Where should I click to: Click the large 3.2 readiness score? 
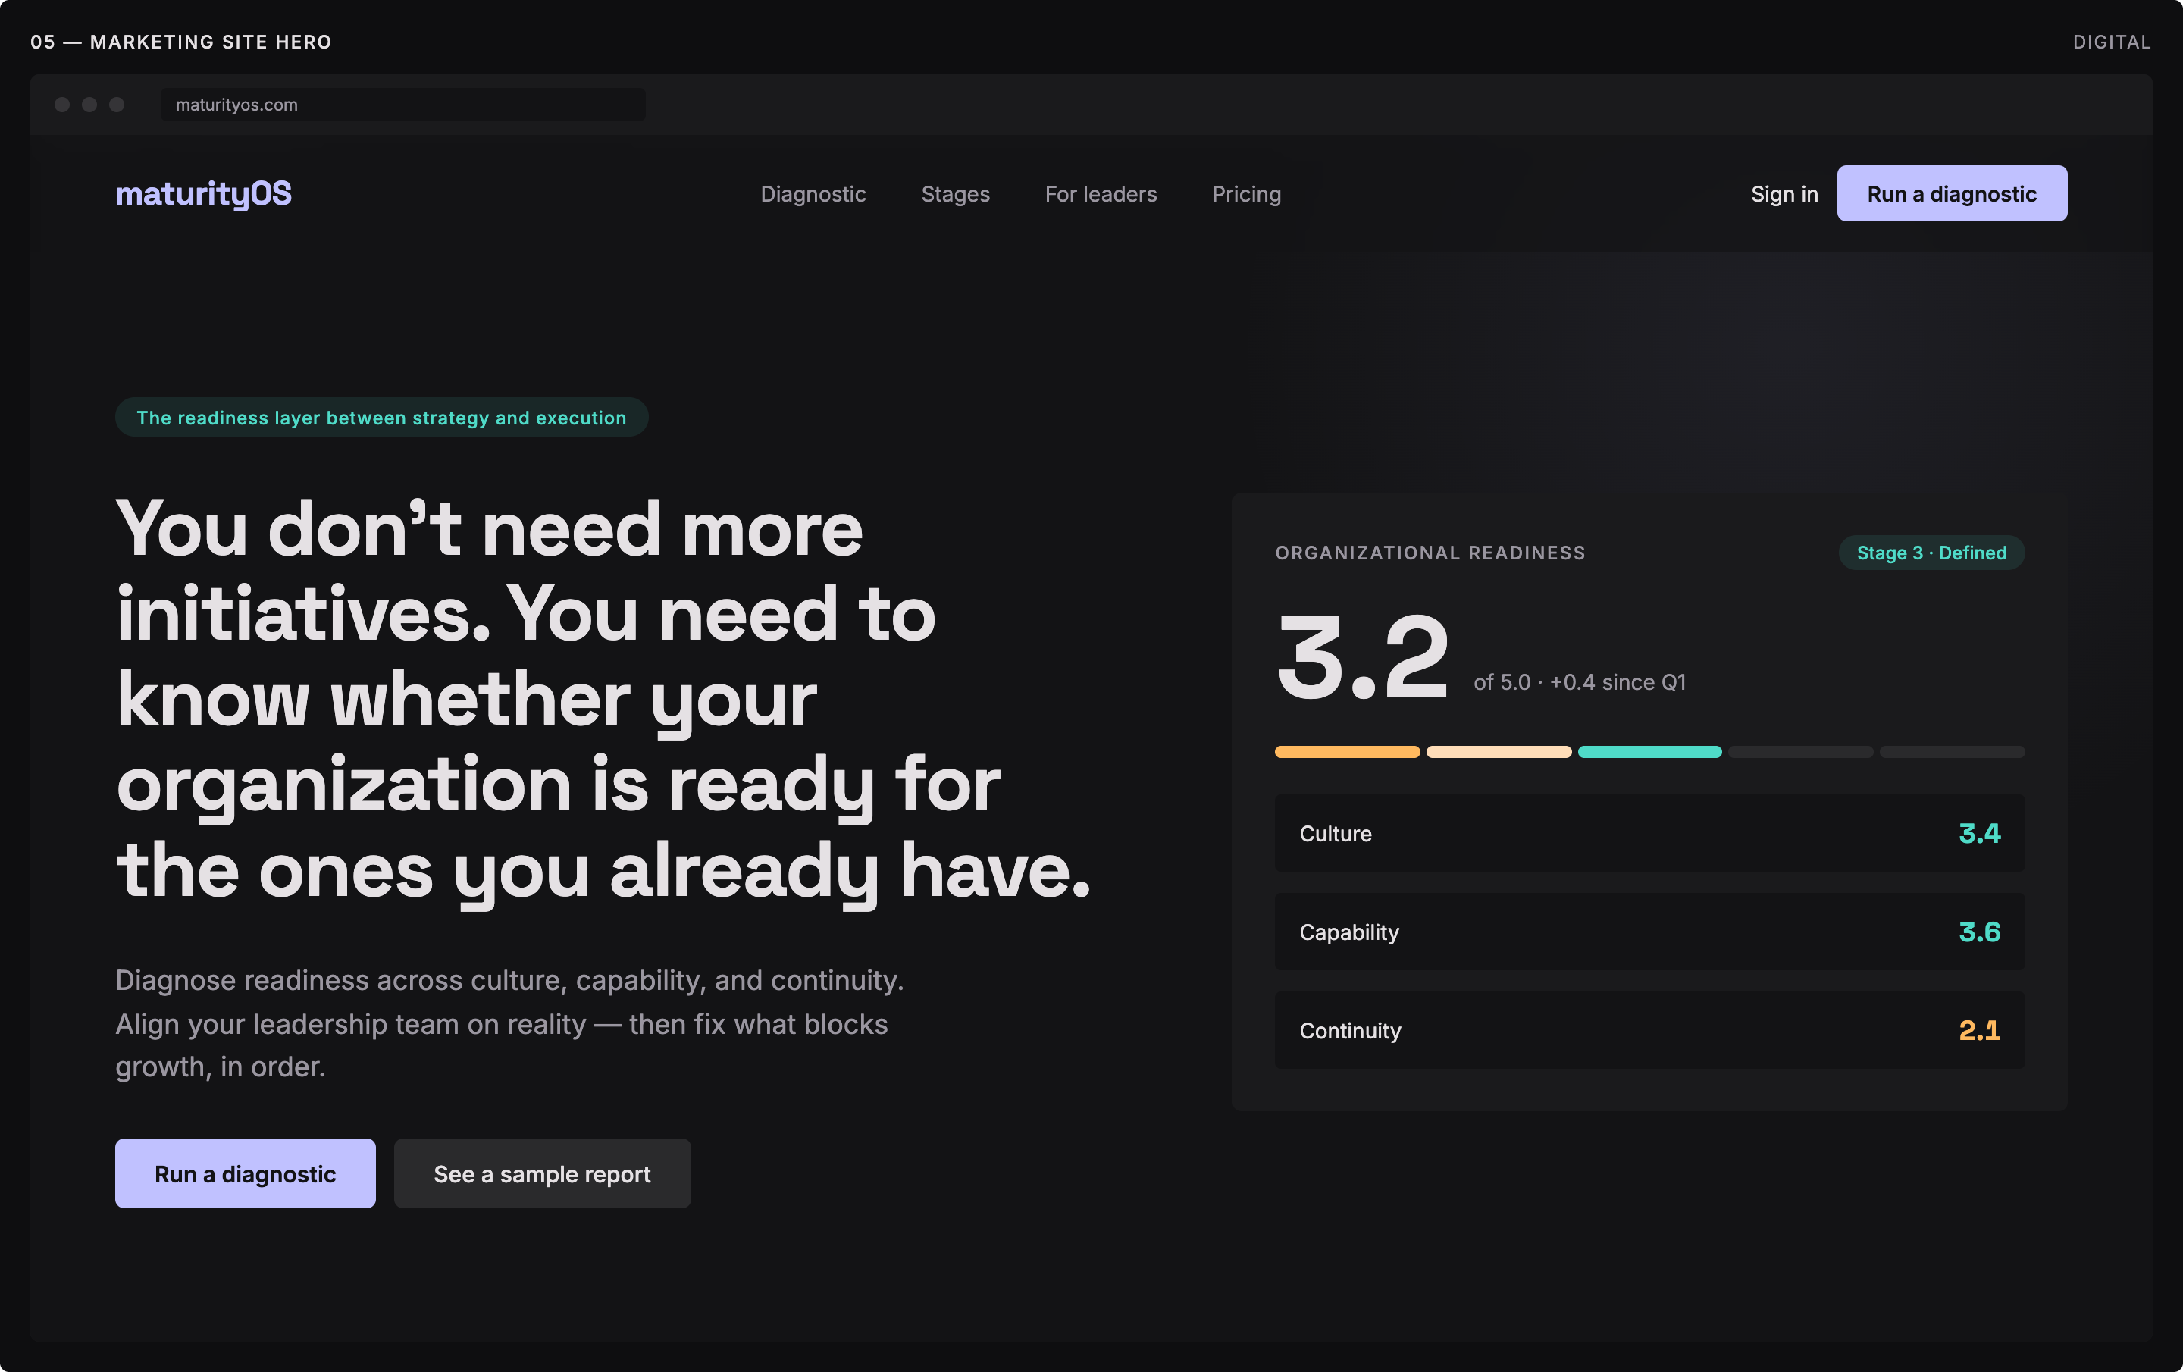[1363, 656]
